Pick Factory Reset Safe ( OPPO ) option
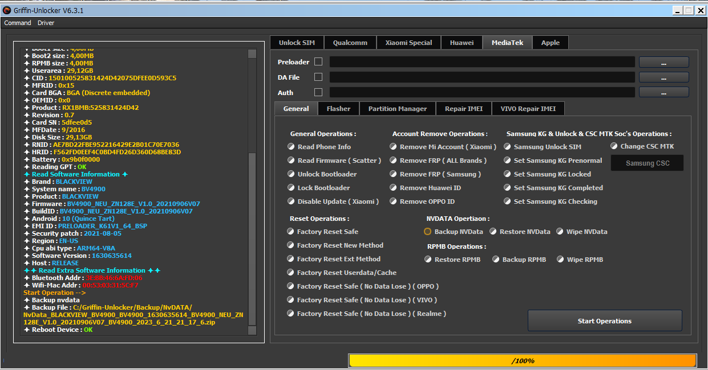The image size is (708, 370). (x=363, y=286)
